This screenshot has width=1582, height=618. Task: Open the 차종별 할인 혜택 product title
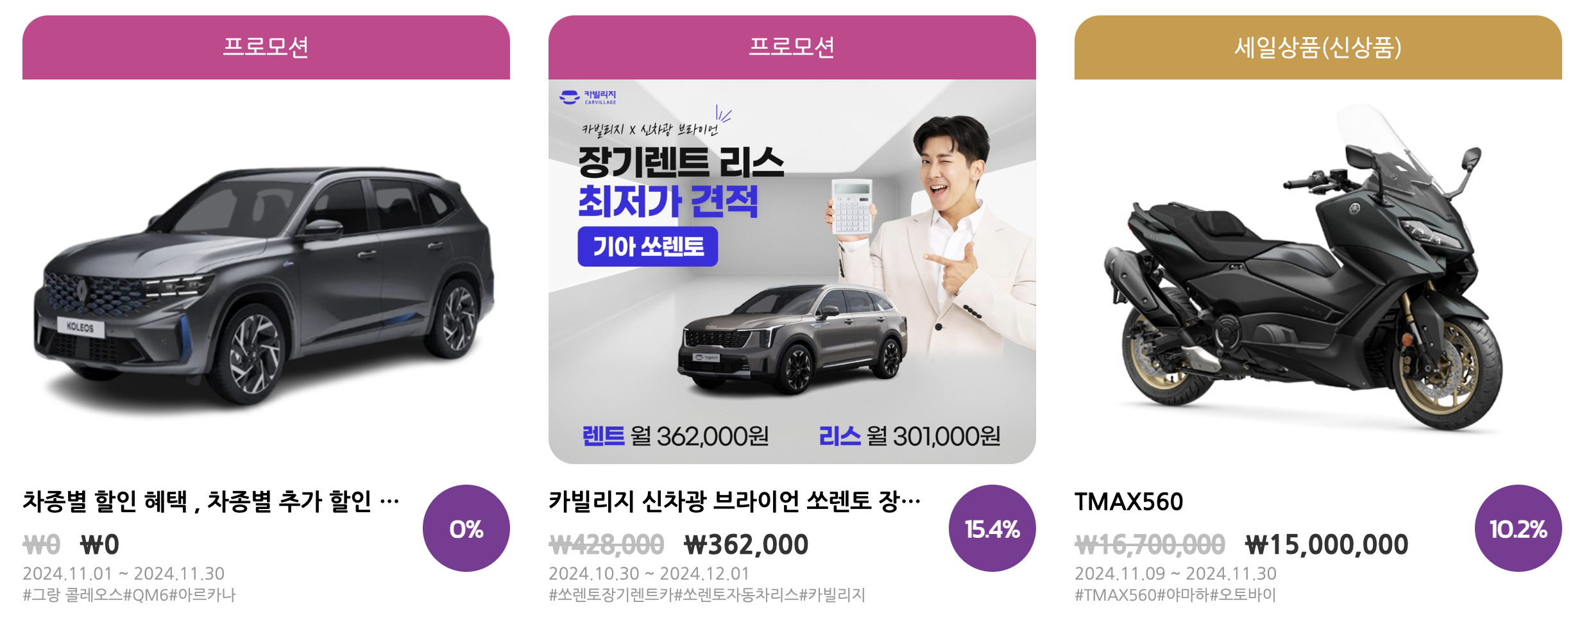click(211, 501)
